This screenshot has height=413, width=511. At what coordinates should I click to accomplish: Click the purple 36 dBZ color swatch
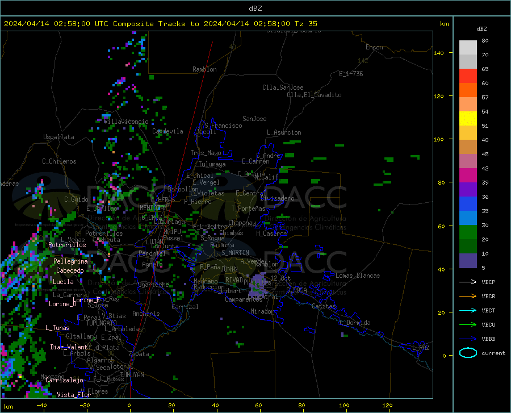468,190
